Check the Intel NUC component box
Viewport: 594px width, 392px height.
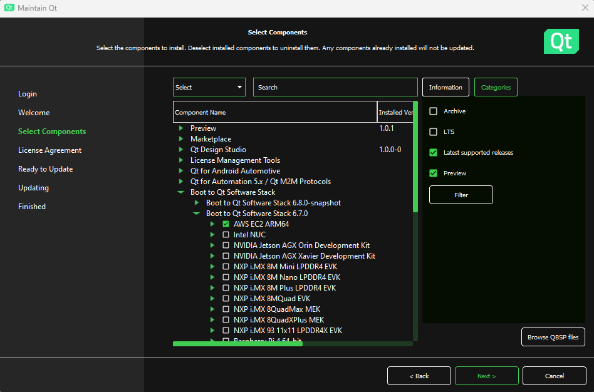226,235
